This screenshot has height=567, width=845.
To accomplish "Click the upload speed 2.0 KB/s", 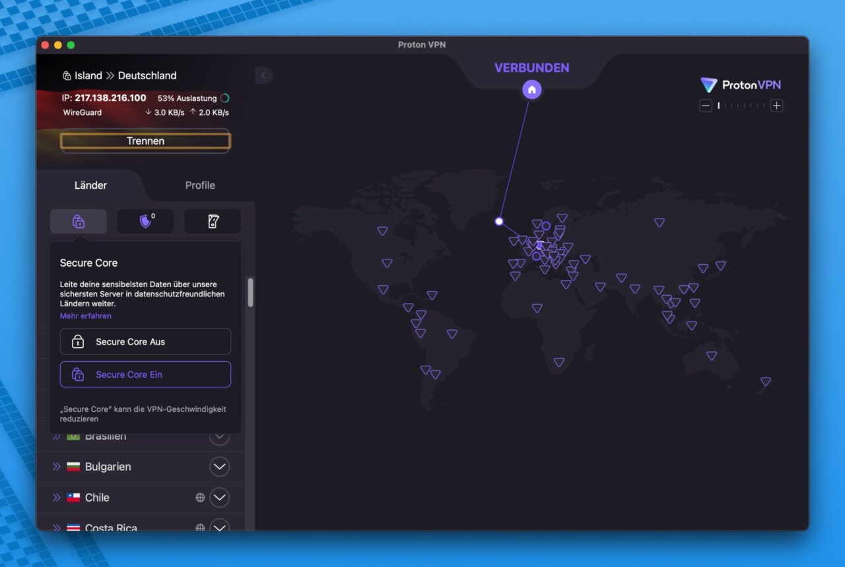I will coord(209,112).
